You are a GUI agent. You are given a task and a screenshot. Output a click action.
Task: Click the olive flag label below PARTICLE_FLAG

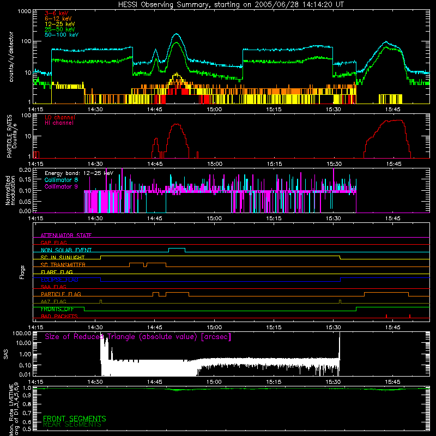coord(53,301)
